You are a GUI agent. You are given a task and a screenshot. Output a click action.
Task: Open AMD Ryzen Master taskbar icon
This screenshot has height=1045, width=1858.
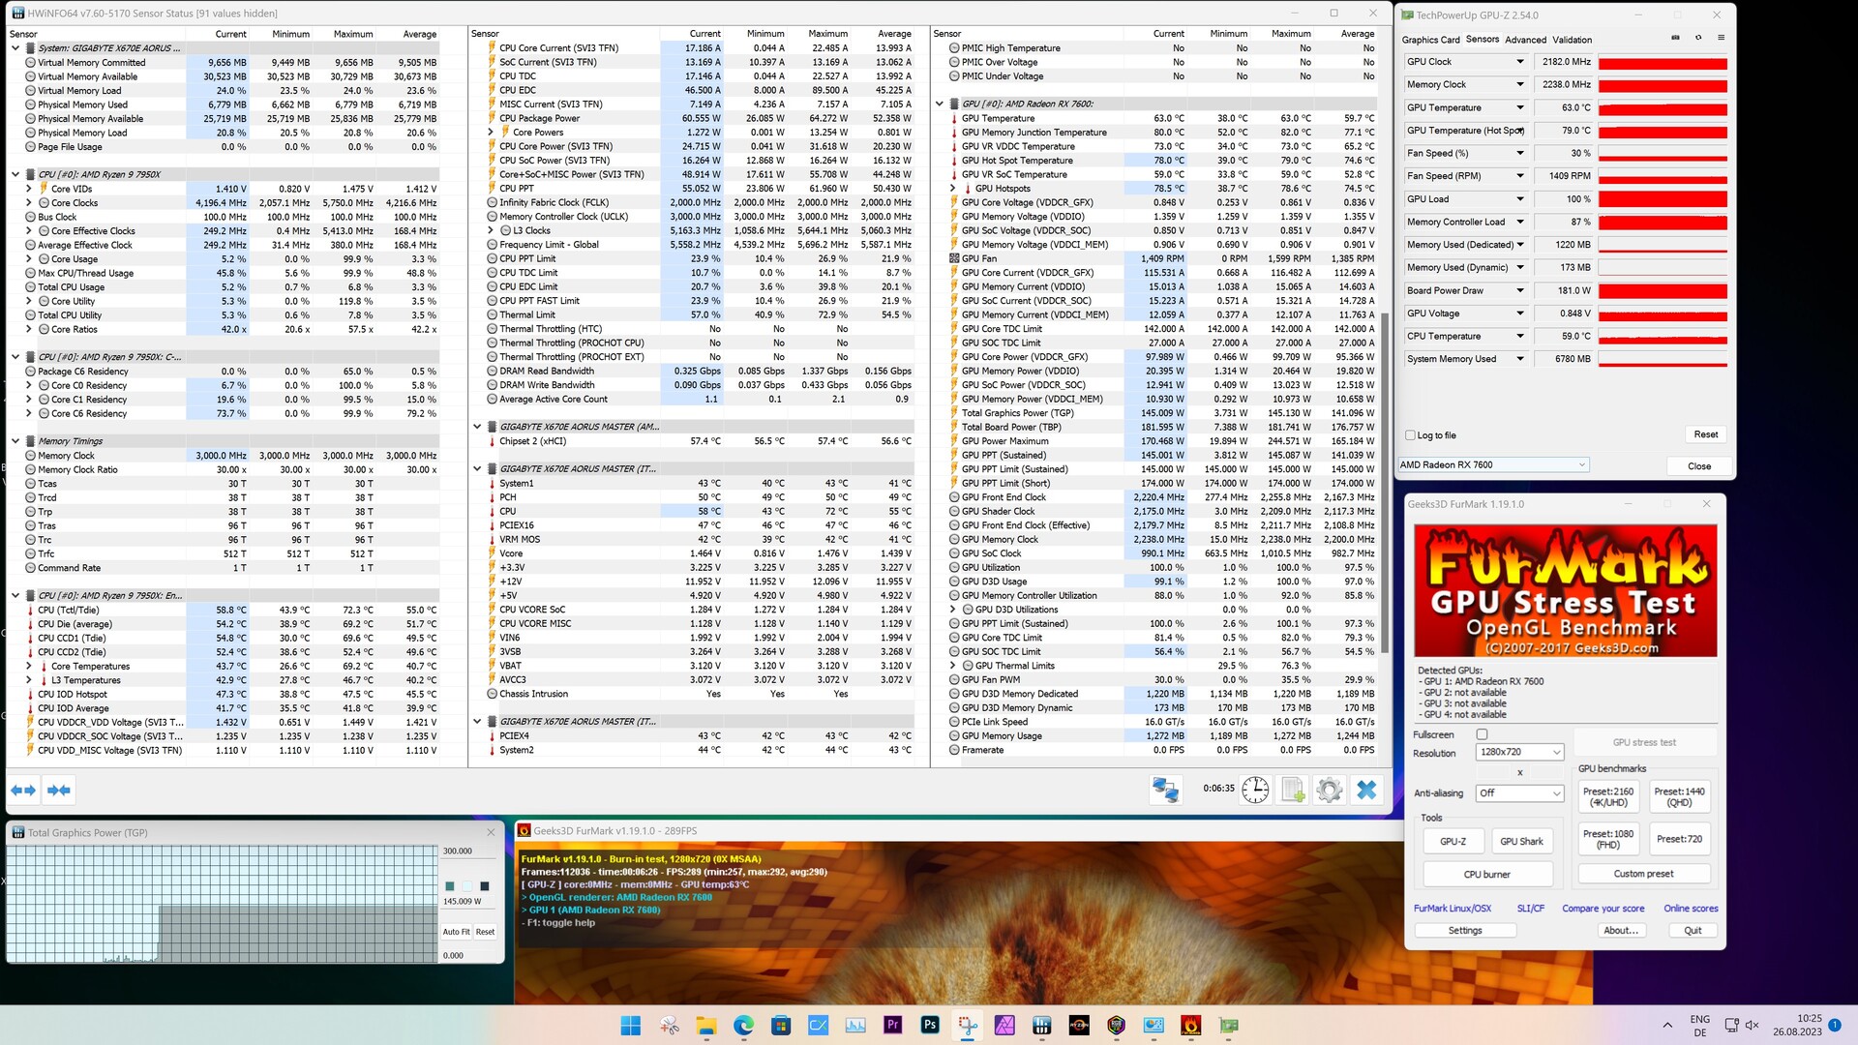pyautogui.click(x=1079, y=1026)
